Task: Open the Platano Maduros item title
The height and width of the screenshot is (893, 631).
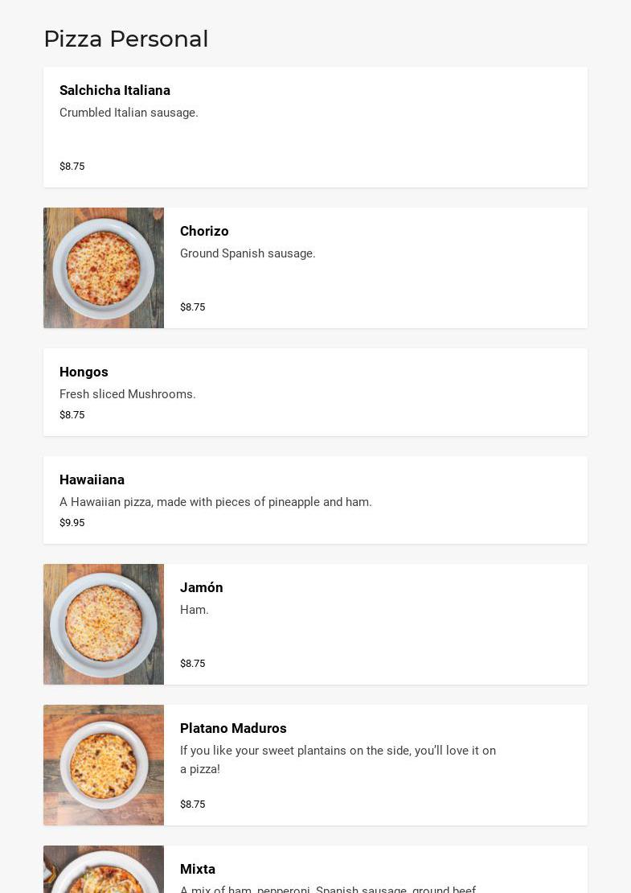Action: [x=233, y=729]
